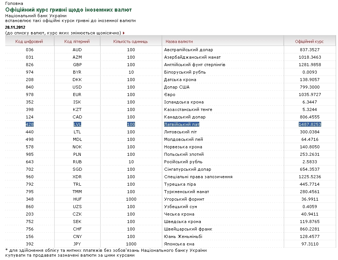Click the Польський злотий name

(184, 154)
